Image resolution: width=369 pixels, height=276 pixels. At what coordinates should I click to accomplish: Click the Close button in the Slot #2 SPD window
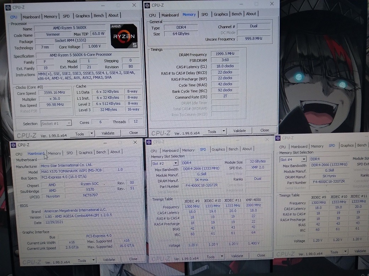pyautogui.click(x=261, y=255)
